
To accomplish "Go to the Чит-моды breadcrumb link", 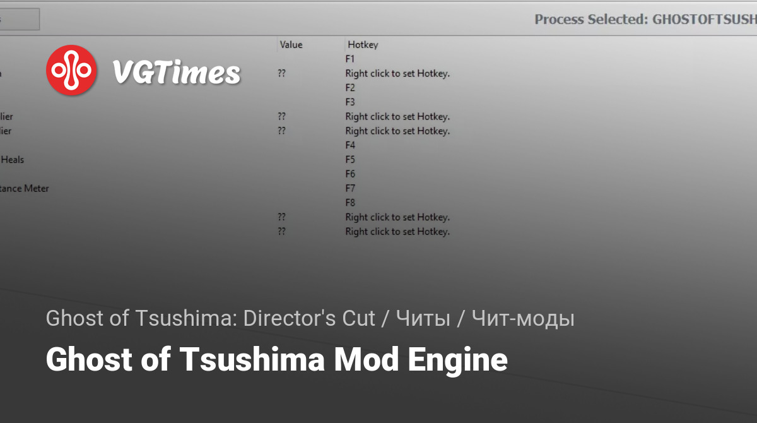I will 523,319.
